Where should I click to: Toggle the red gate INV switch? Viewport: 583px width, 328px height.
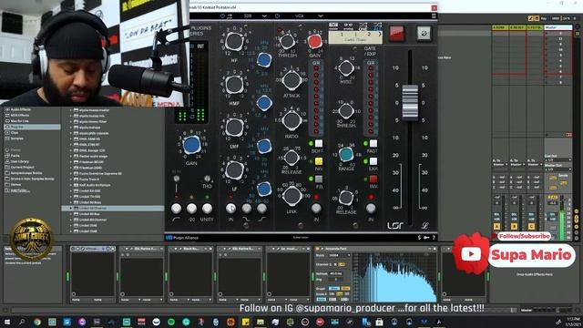point(373,179)
